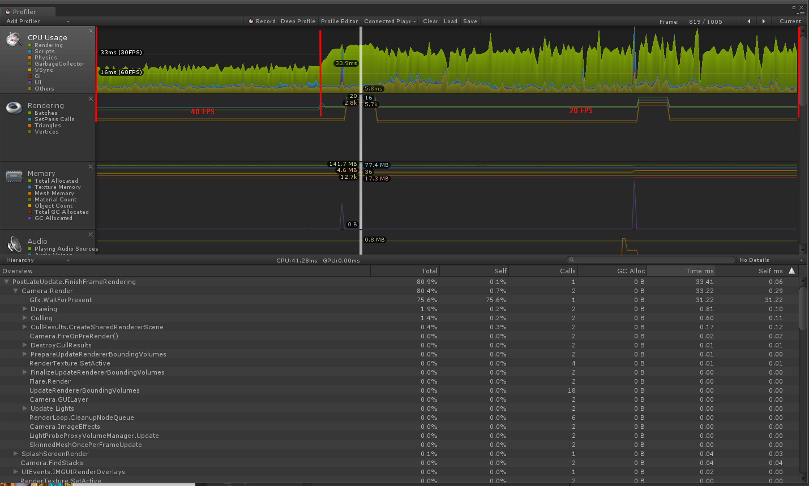Click the hierarchy vertical scrollbar
The height and width of the screenshot is (486, 809).
click(803, 308)
